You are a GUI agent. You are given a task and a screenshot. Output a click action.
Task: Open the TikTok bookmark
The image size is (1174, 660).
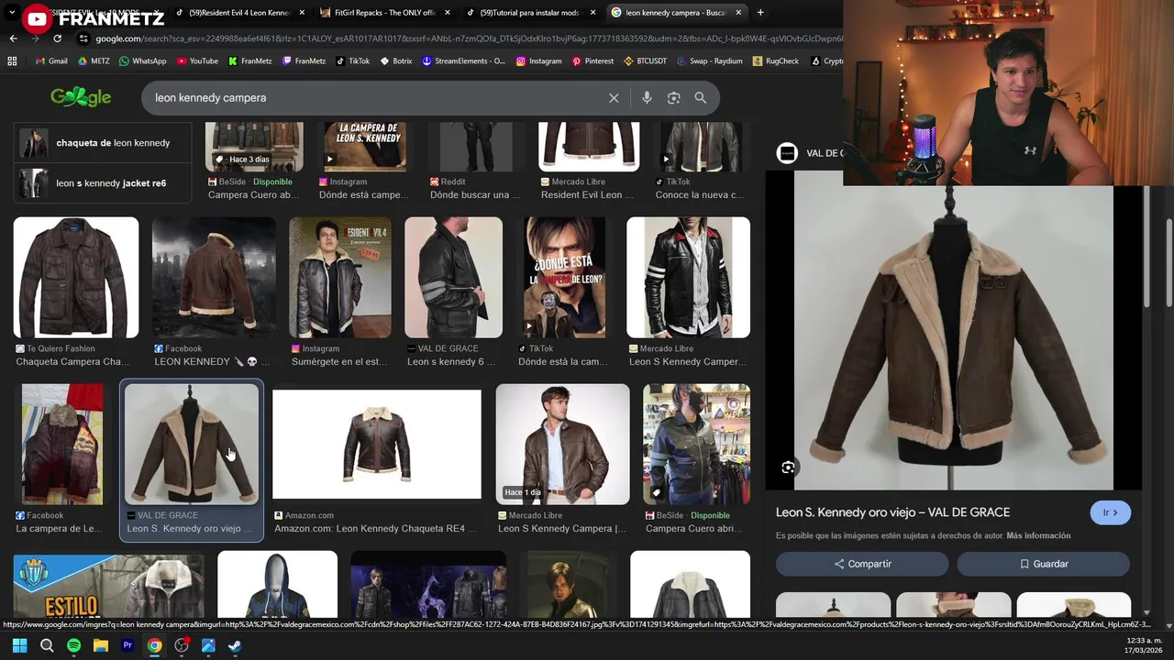pyautogui.click(x=353, y=61)
